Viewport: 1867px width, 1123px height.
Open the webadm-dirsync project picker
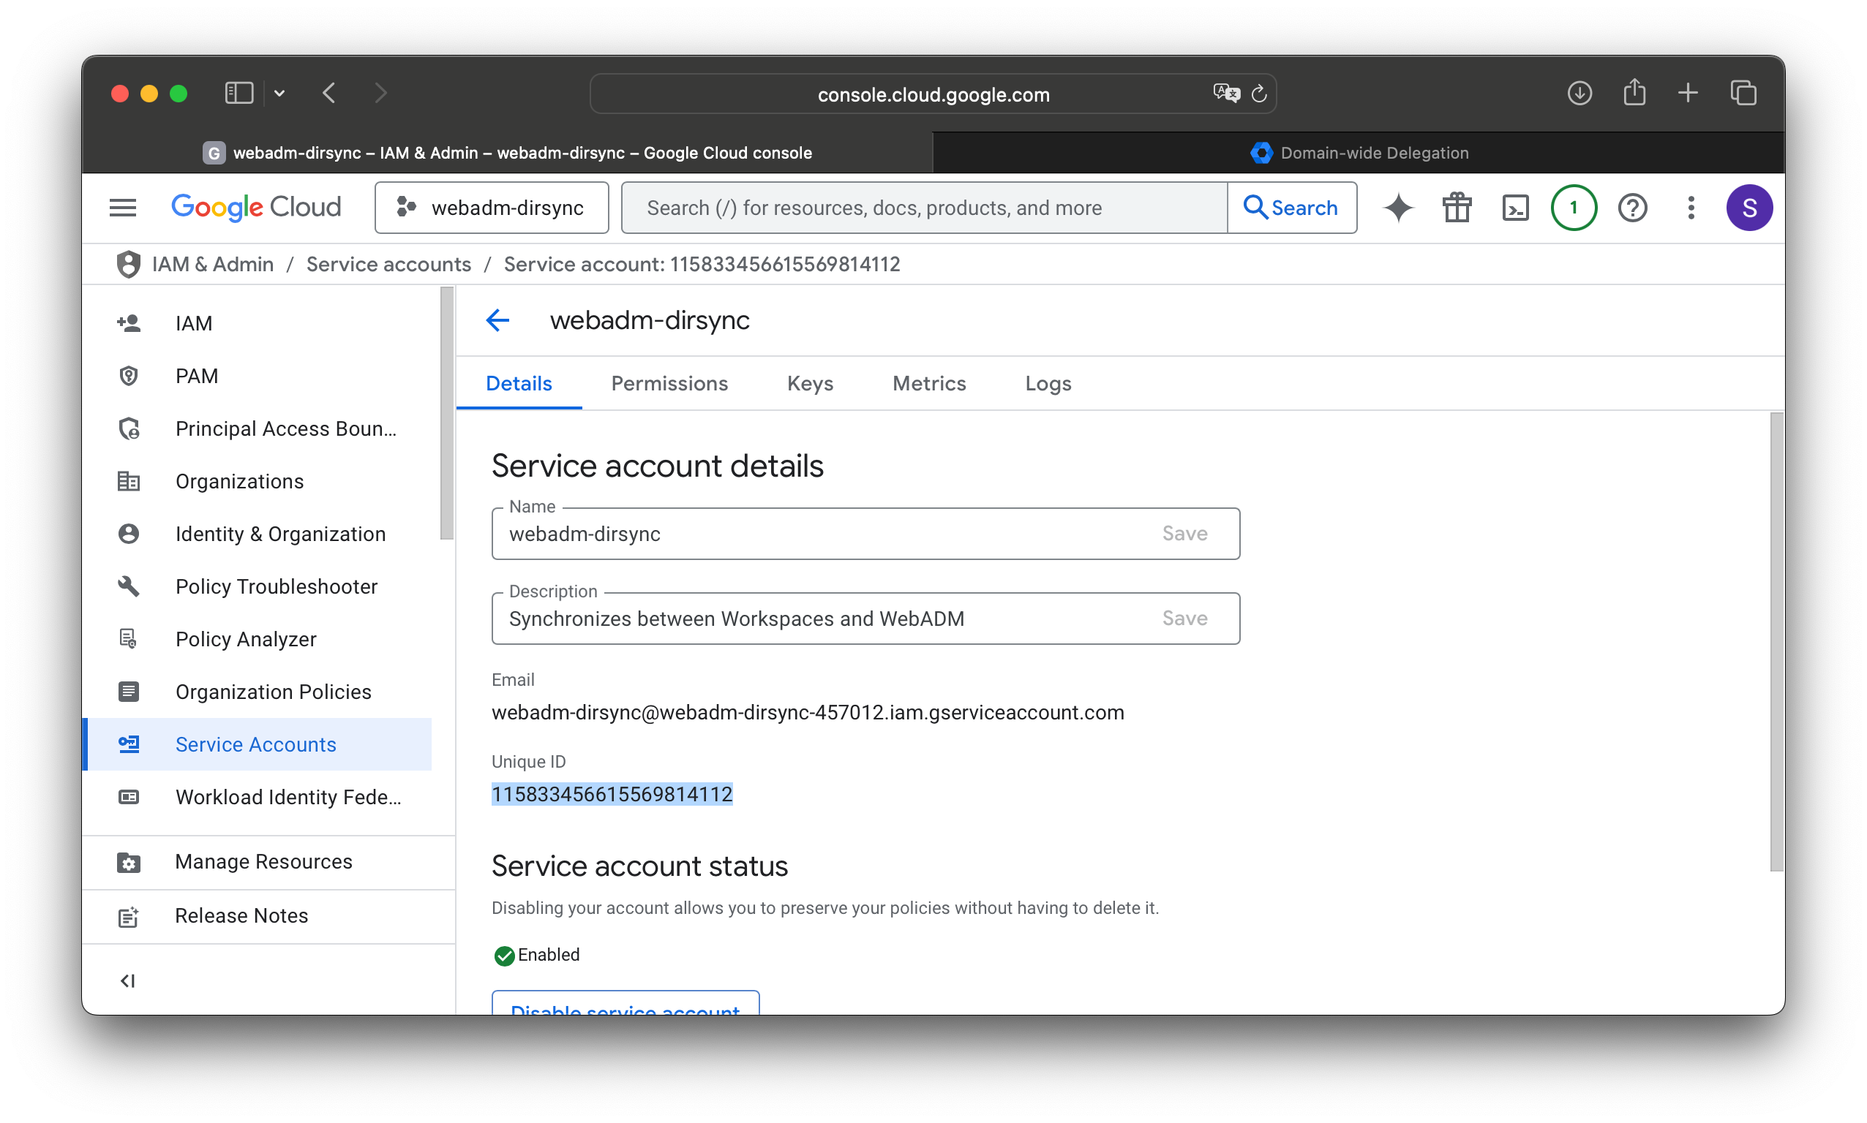(492, 208)
